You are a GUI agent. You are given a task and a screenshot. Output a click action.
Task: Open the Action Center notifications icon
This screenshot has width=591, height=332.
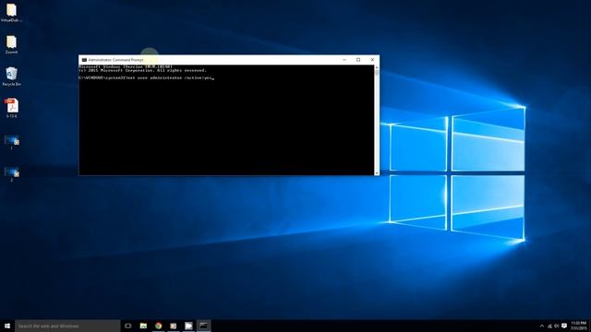point(564,326)
